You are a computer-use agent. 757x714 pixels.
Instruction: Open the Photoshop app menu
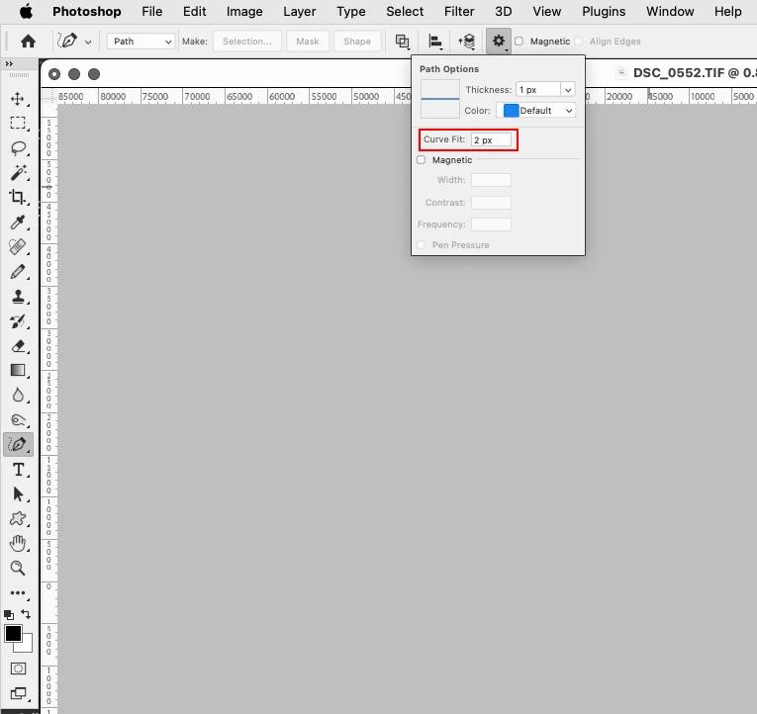(x=87, y=11)
